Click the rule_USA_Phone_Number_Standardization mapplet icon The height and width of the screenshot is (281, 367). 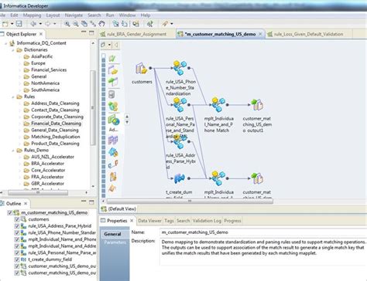pos(180,68)
